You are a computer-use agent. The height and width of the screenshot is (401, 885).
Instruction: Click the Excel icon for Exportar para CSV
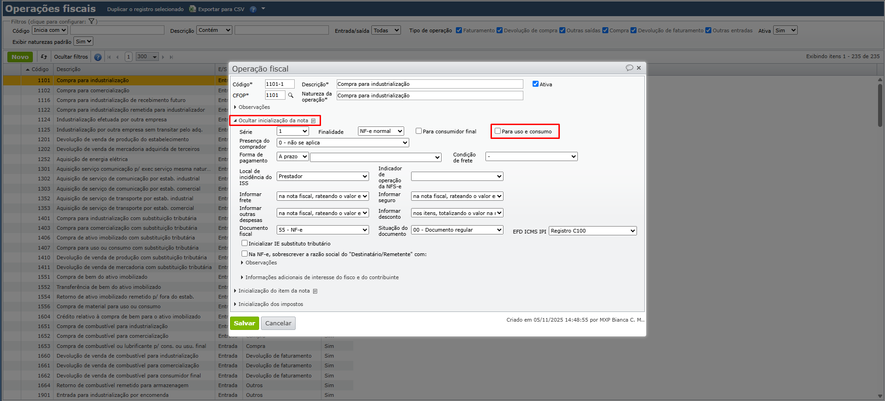(193, 9)
